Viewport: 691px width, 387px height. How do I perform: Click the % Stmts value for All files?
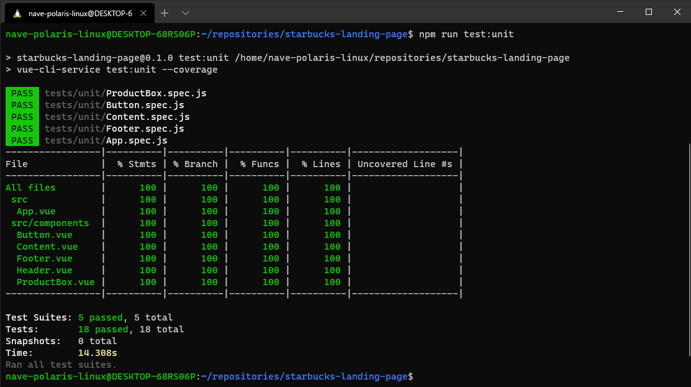[148, 188]
